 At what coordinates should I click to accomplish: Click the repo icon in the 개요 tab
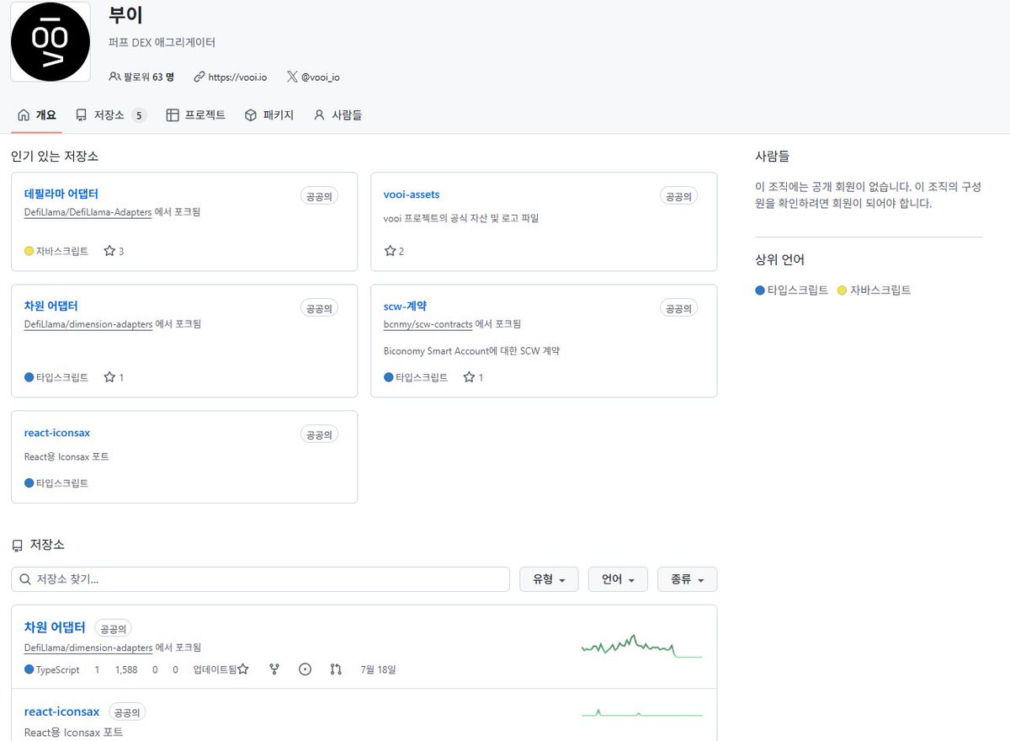tap(24, 115)
